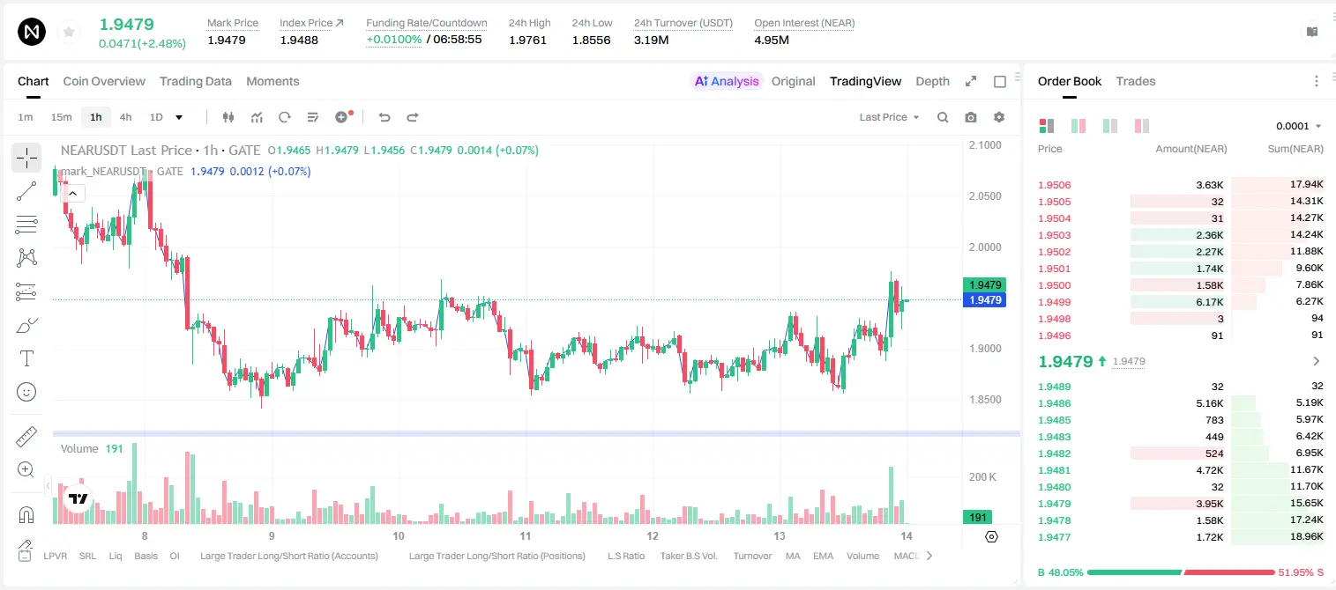Switch to the Trades tab
The width and height of the screenshot is (1336, 590).
[x=1136, y=81]
